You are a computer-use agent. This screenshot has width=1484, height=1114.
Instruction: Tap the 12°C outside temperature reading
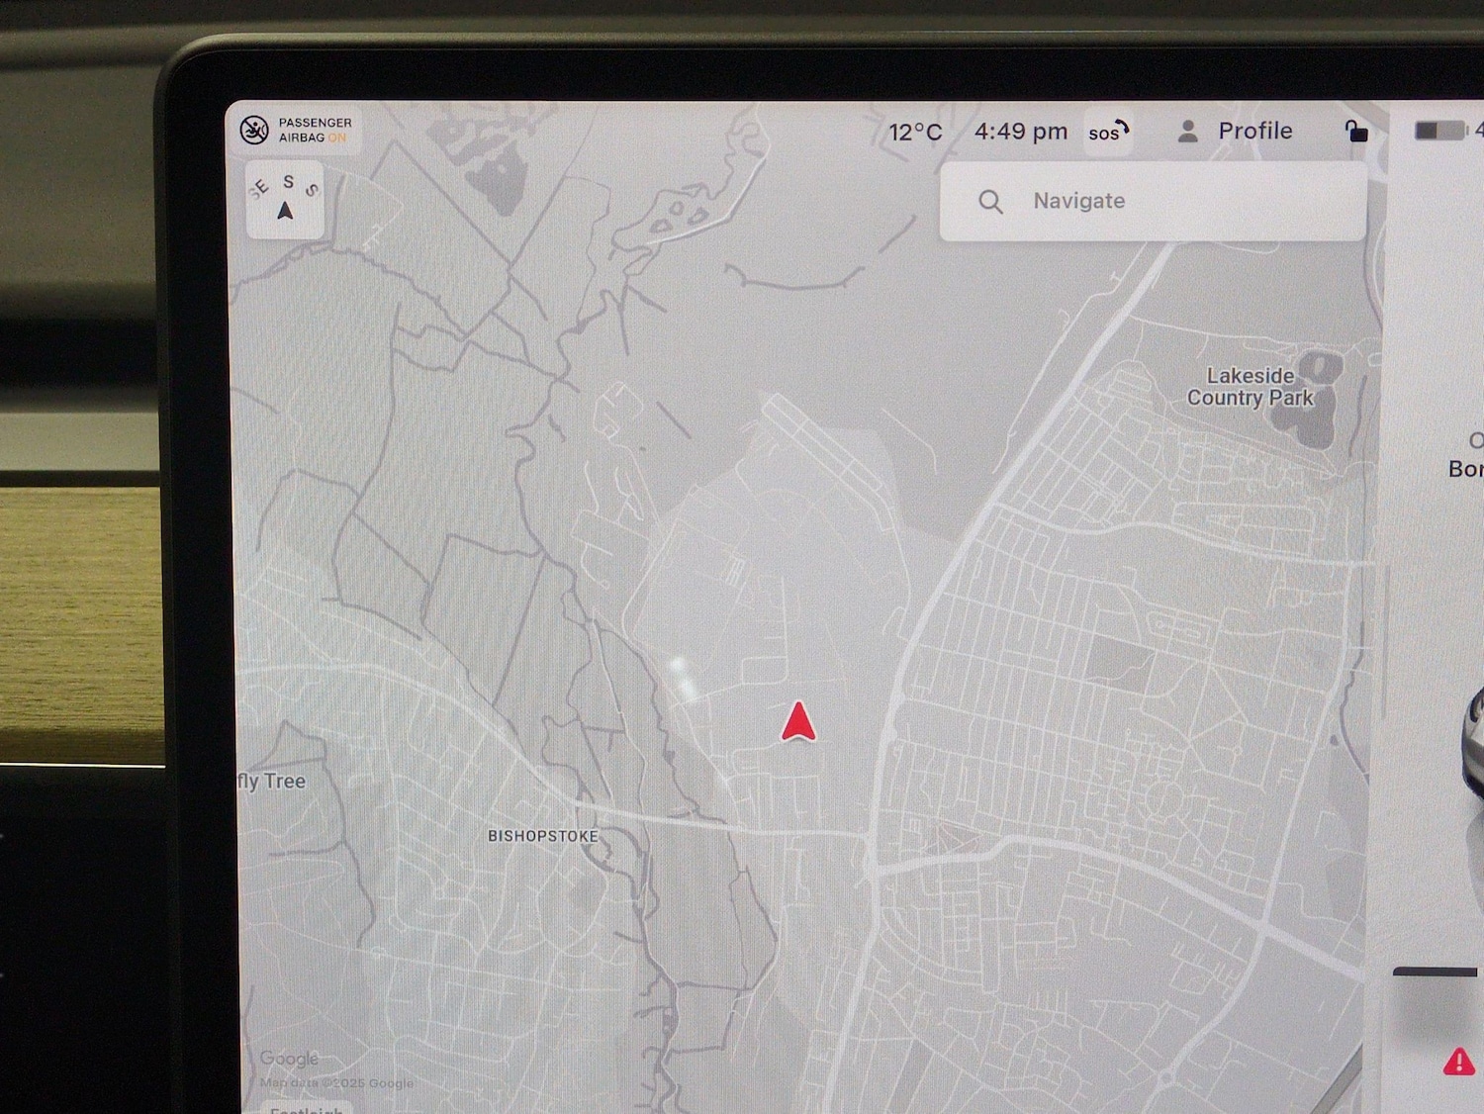coord(915,133)
